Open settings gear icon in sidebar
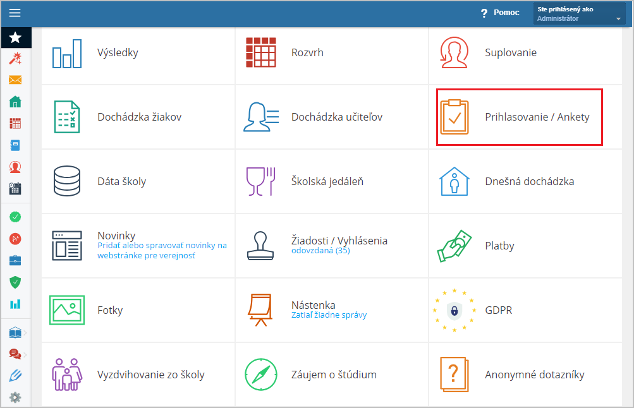The width and height of the screenshot is (634, 408). coord(15,397)
